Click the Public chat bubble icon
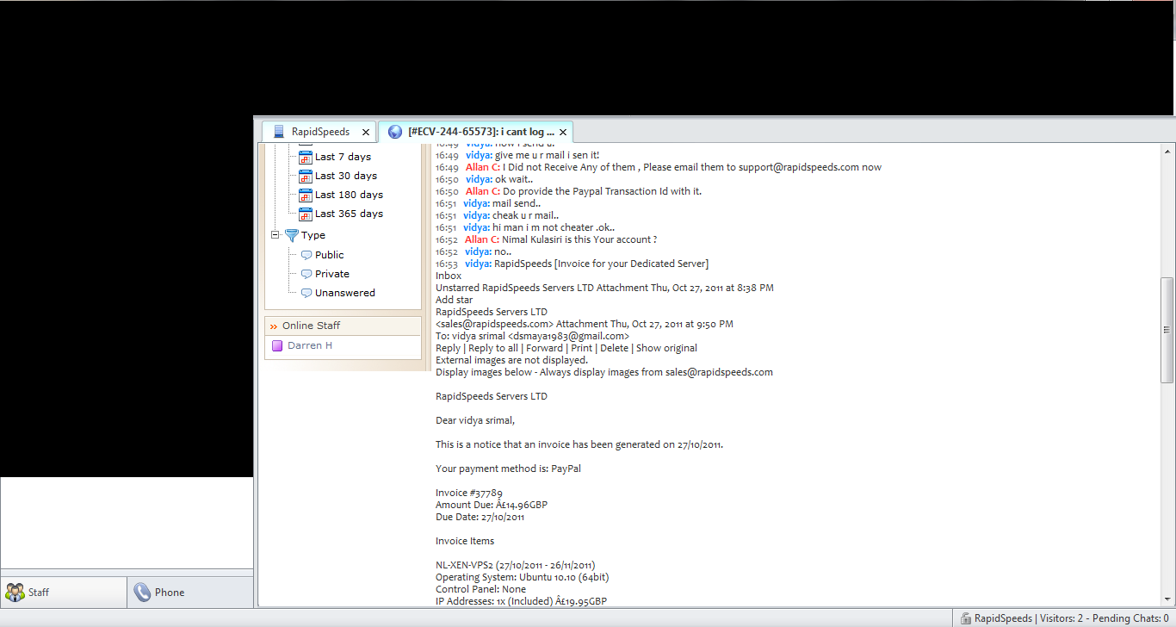The height and width of the screenshot is (627, 1176). pyautogui.click(x=306, y=255)
